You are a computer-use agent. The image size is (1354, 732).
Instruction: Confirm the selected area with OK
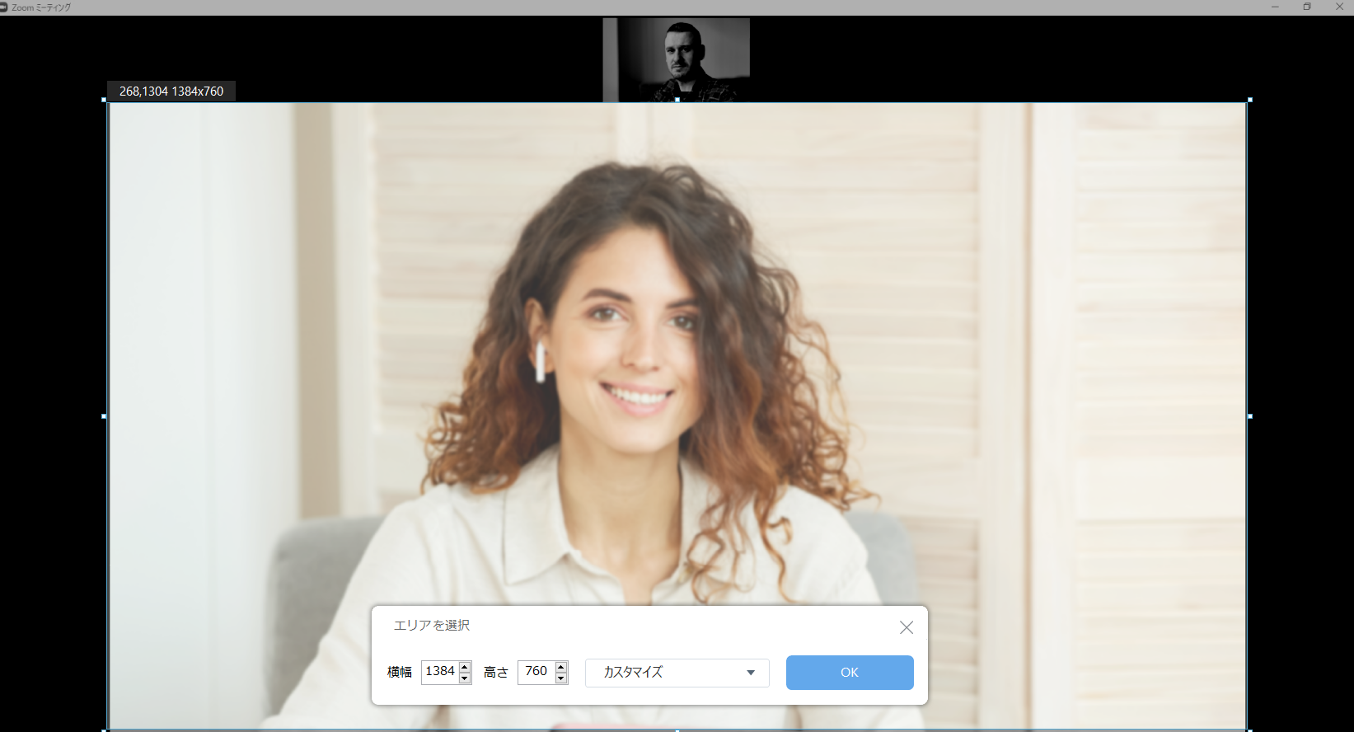(849, 673)
